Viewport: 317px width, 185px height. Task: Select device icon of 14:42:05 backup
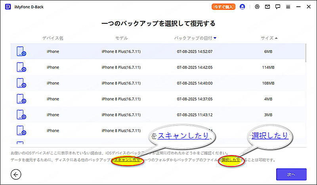[x=21, y=67]
